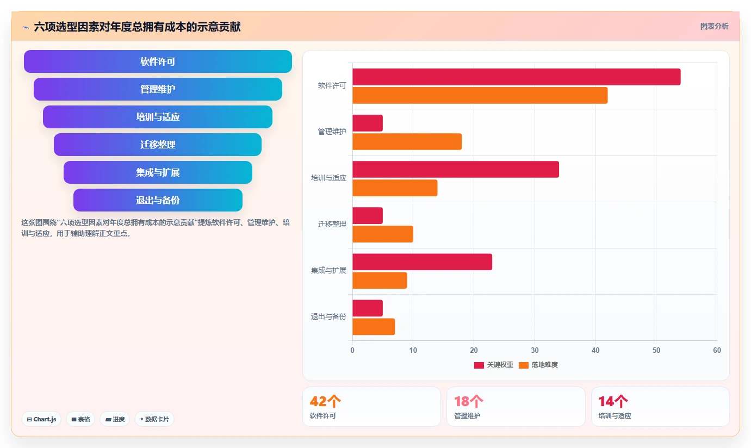Open the 14个 培训与适应 data card
This screenshot has width=751, height=448.
[x=660, y=407]
